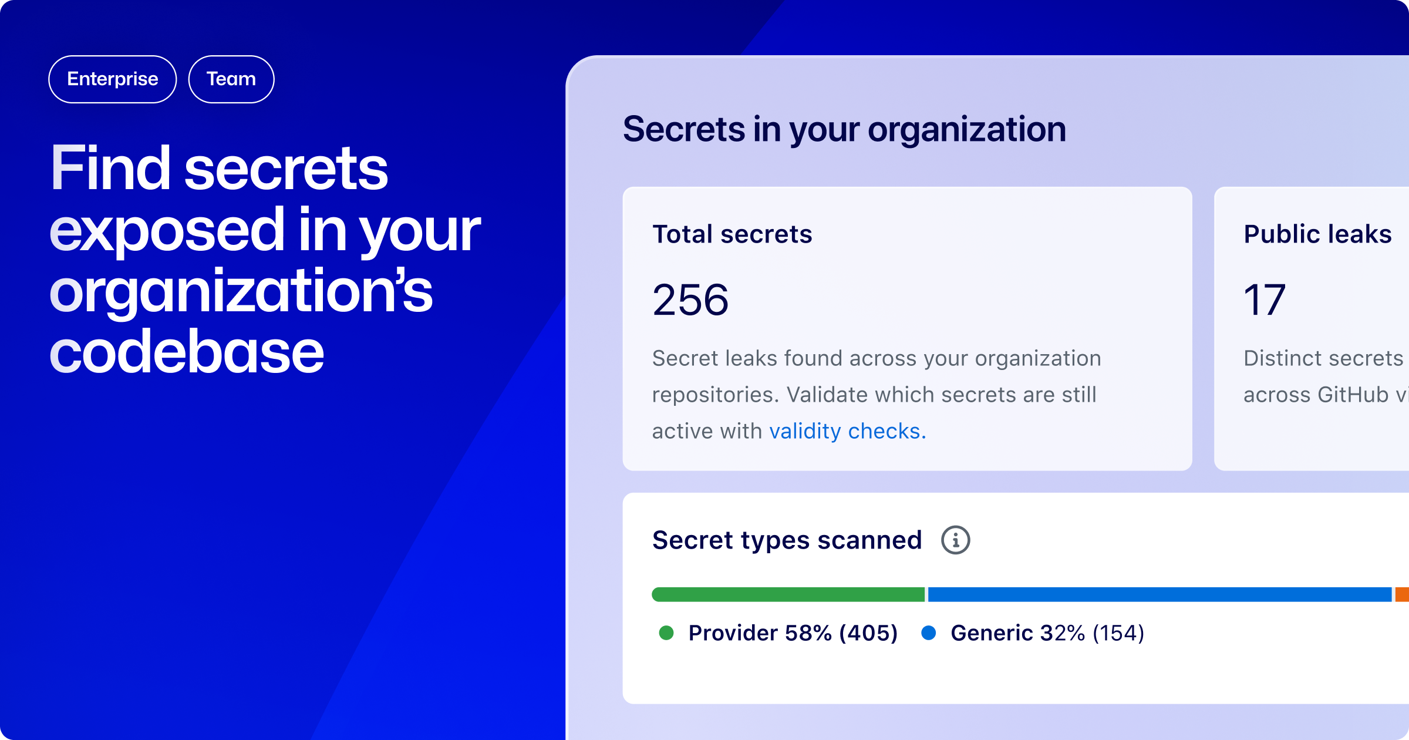Click the blue Generic legend dot
Viewport: 1409px width, 740px height.
point(928,633)
